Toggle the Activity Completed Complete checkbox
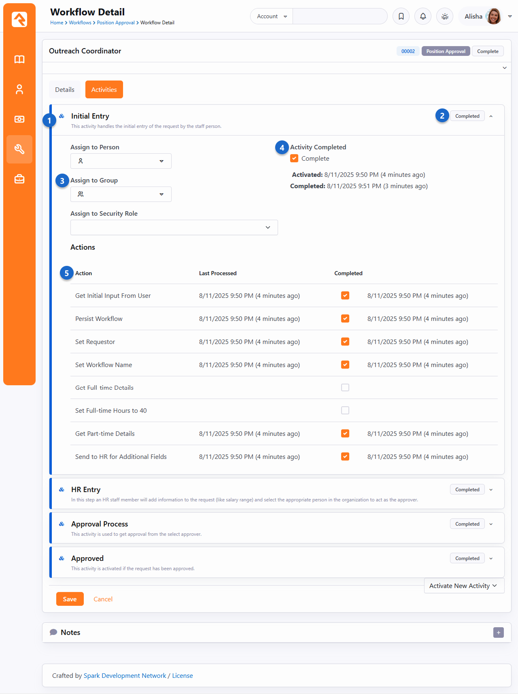The height and width of the screenshot is (694, 518). point(294,159)
